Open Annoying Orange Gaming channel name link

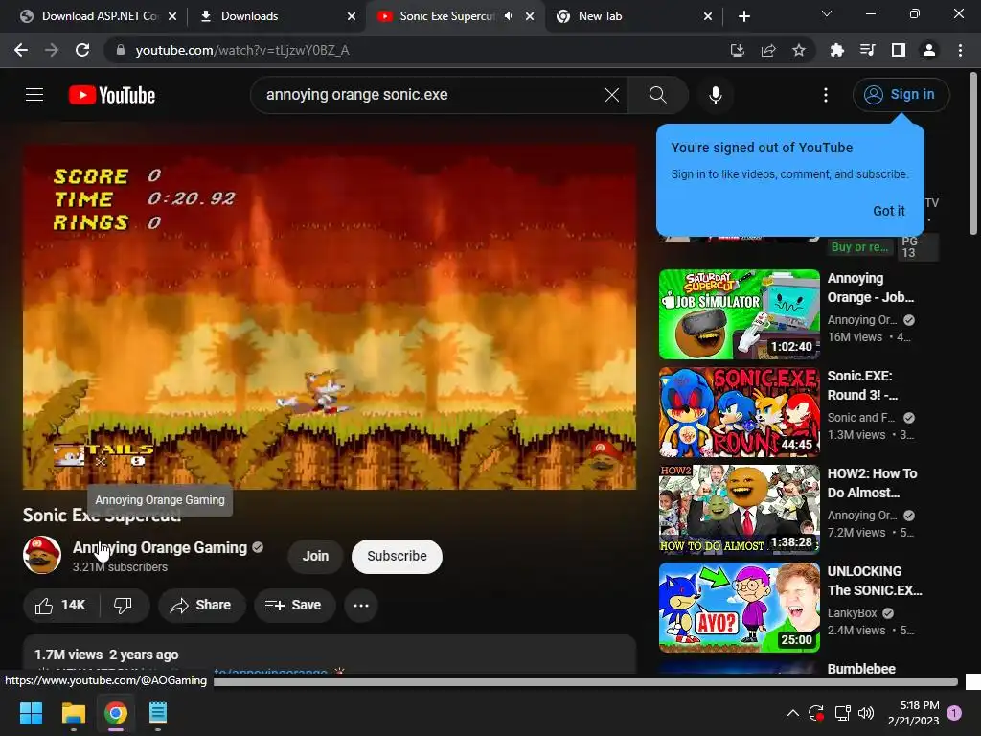point(160,547)
